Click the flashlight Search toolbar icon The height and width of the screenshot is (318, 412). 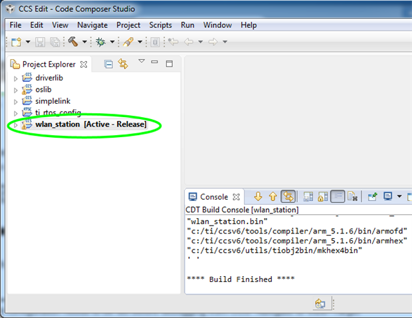click(128, 42)
